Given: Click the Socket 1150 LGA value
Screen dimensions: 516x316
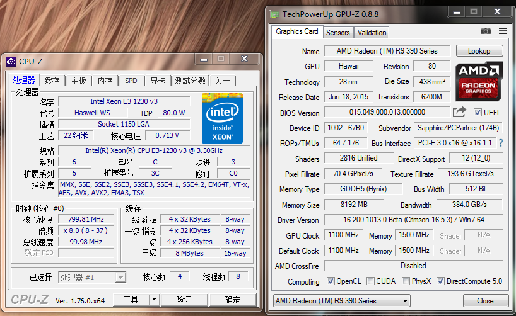Looking at the screenshot, I should (x=124, y=124).
